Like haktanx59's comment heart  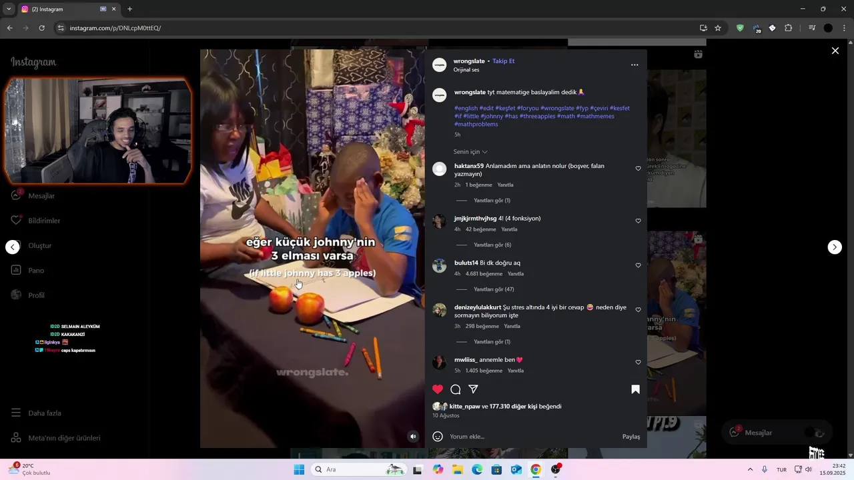pos(638,169)
